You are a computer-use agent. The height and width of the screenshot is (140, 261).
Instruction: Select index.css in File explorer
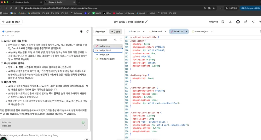click(108, 46)
